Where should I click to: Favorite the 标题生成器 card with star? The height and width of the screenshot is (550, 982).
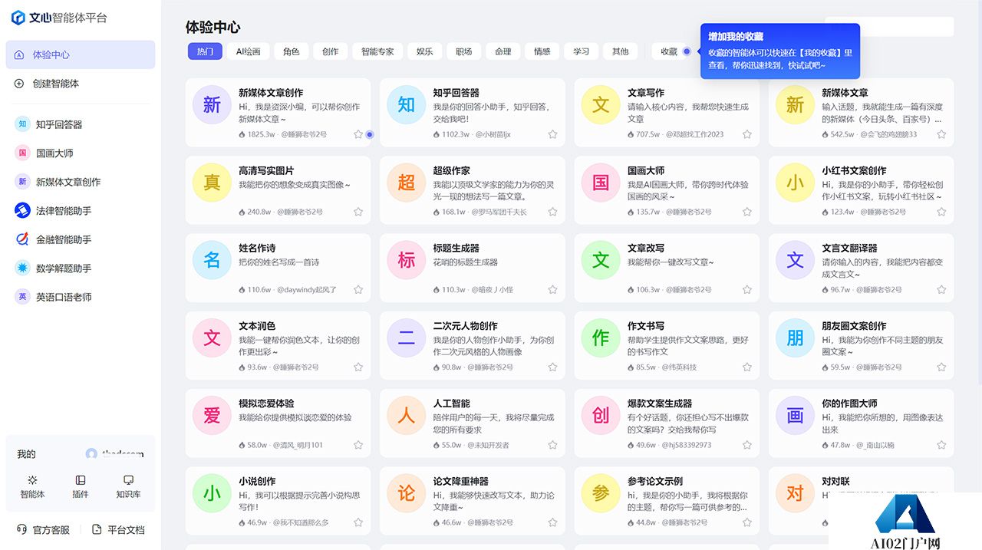pos(552,290)
